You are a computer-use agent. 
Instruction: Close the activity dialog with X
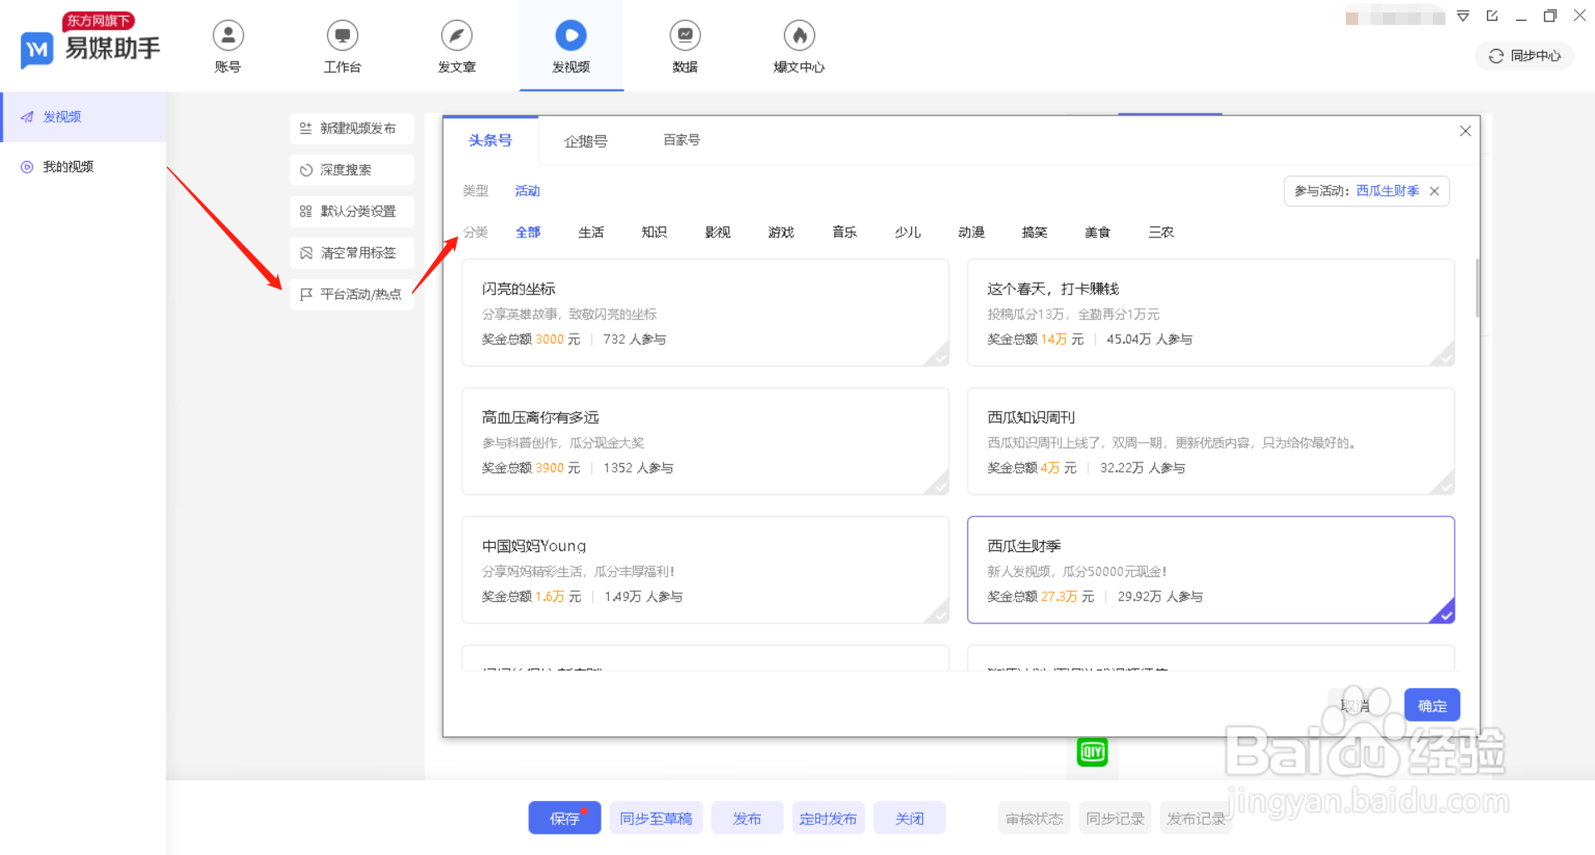point(1465,131)
